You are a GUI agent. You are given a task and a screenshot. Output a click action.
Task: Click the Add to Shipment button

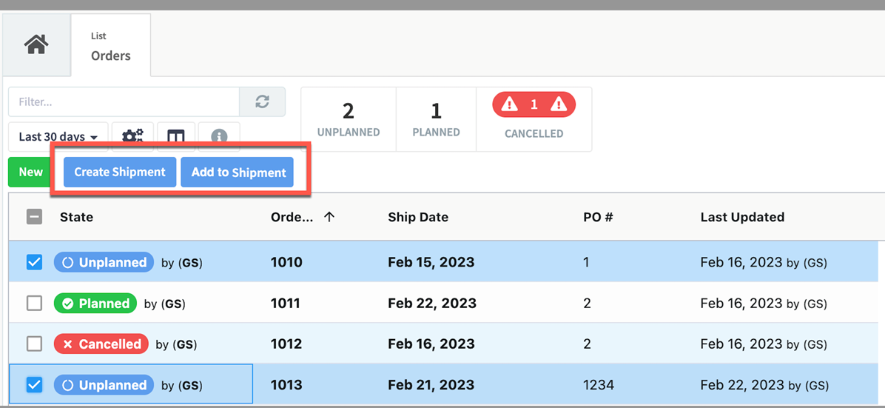238,173
